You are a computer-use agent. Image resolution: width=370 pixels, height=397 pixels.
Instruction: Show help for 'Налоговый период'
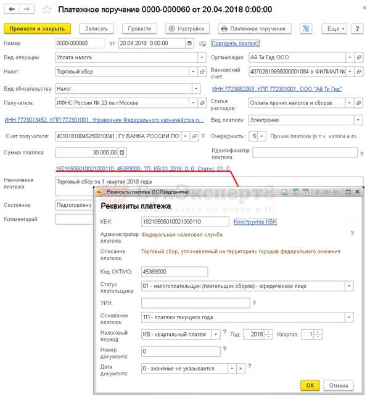click(x=224, y=332)
